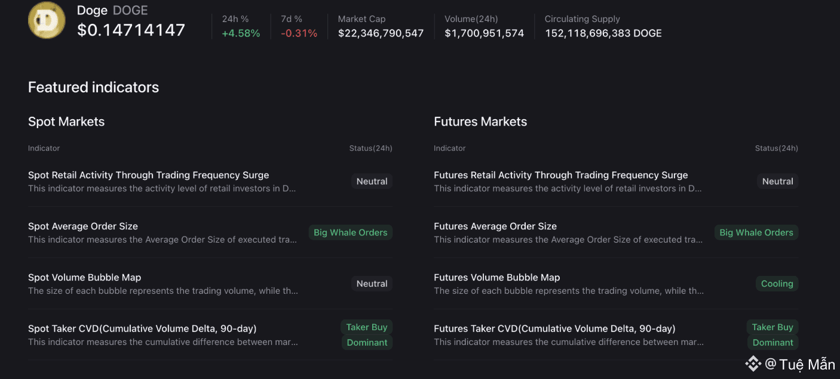Viewport: 840px width, 379px height.
Task: Click the Futures Big Whale Orders badge
Action: (756, 232)
